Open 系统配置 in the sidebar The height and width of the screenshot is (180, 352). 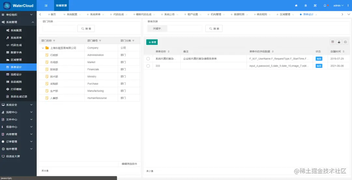(18, 30)
